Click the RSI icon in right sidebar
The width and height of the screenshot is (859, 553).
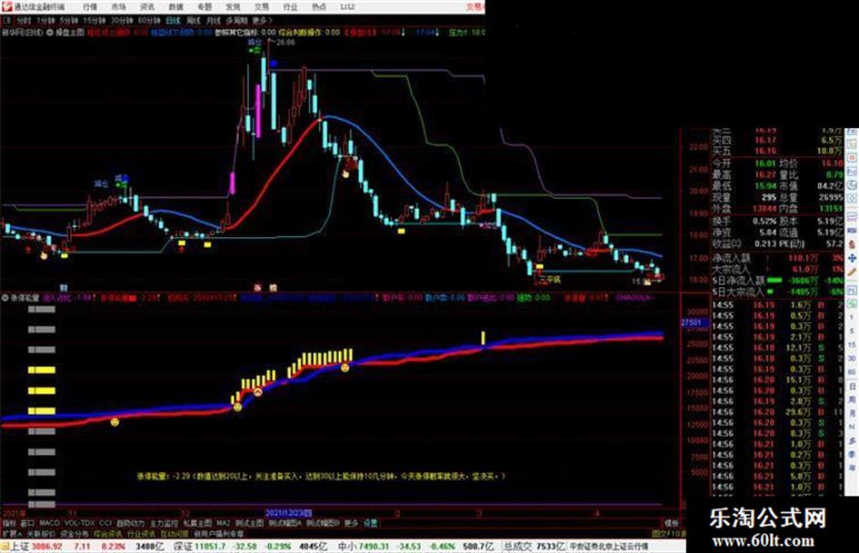[852, 231]
